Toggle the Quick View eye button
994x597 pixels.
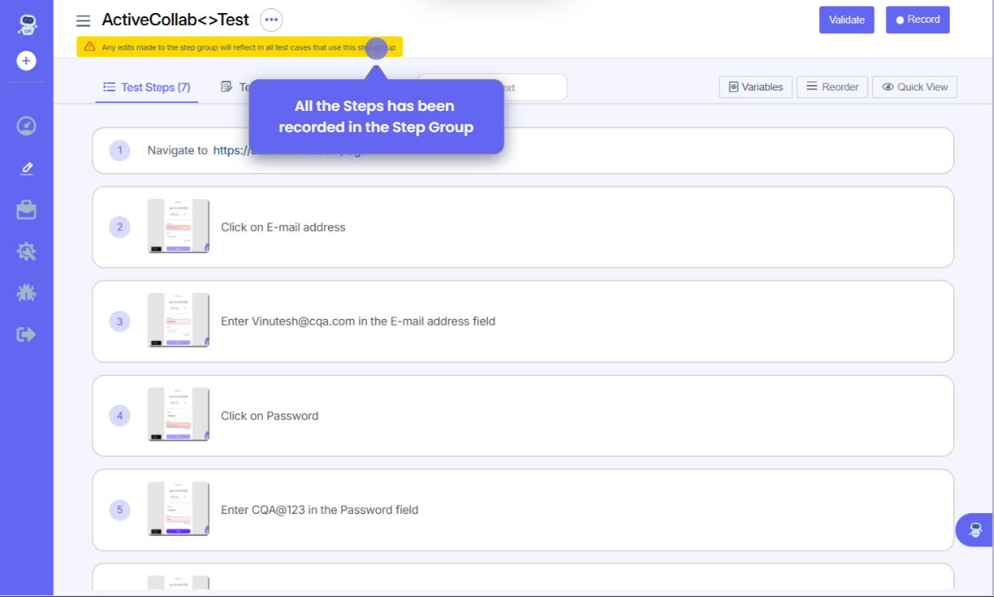point(914,87)
